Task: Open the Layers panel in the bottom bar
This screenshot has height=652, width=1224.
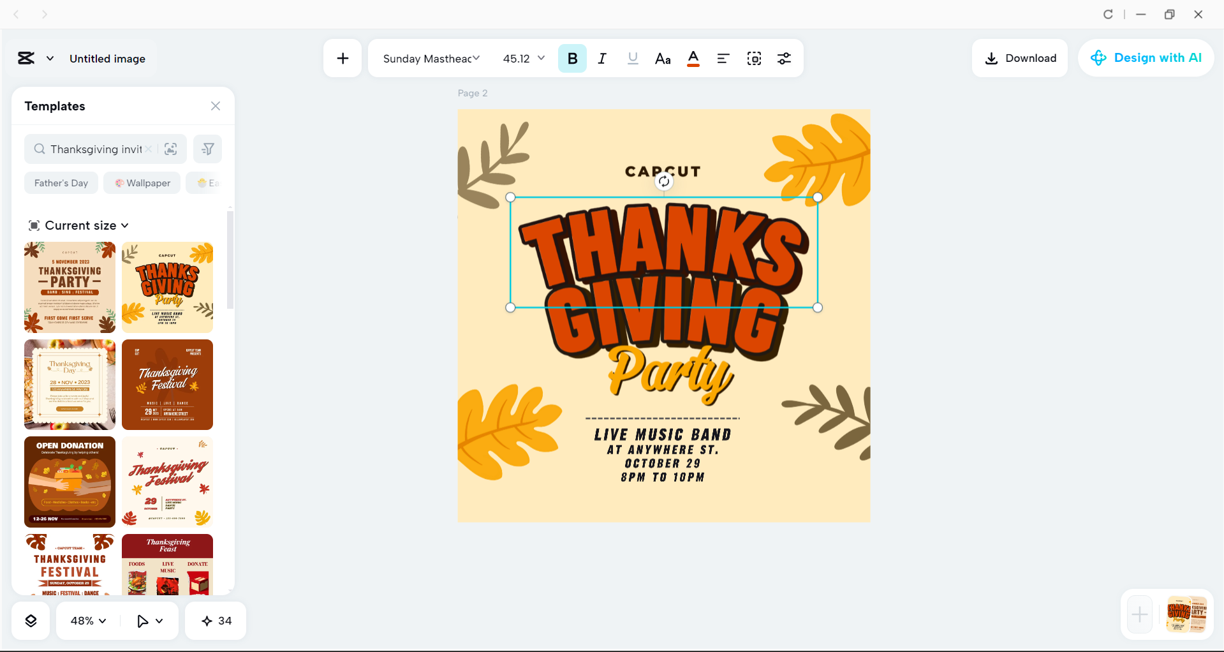Action: pyautogui.click(x=30, y=620)
